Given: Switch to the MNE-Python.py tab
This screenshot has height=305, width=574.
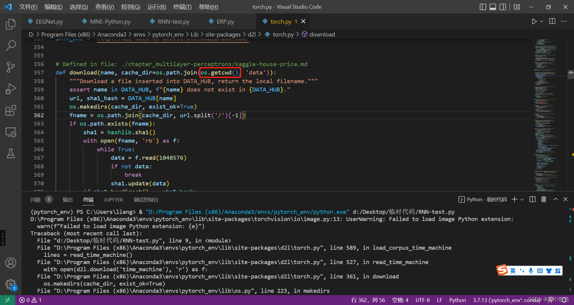Looking at the screenshot, I should 110,22.
